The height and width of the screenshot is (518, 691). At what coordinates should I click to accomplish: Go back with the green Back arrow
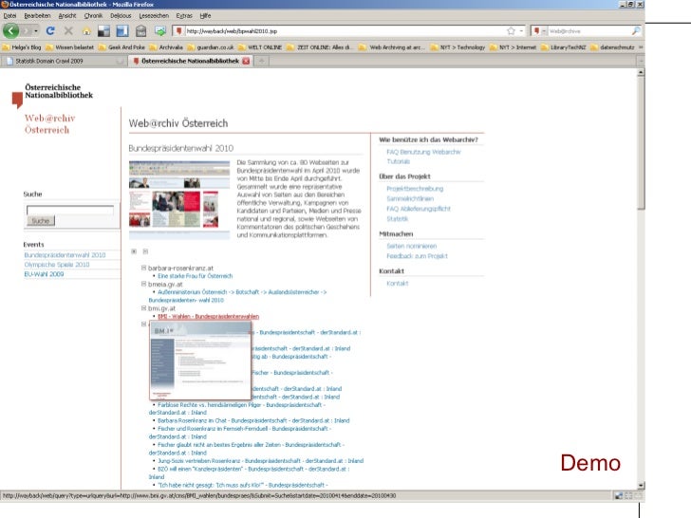click(10, 30)
